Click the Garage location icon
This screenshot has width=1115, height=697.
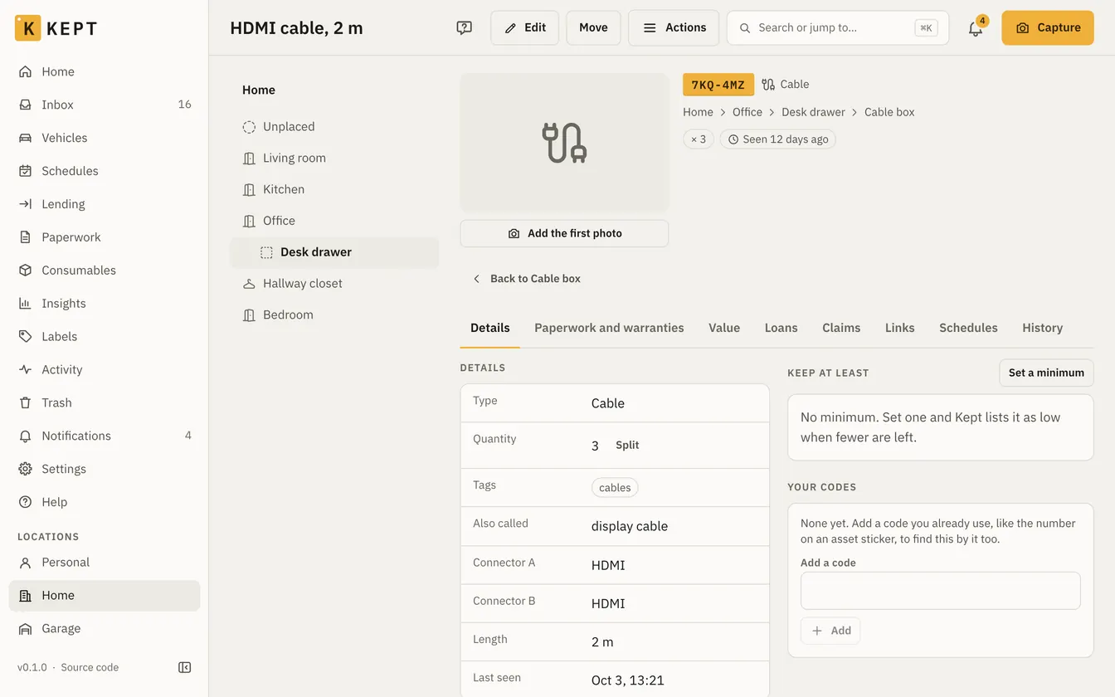[x=26, y=629]
